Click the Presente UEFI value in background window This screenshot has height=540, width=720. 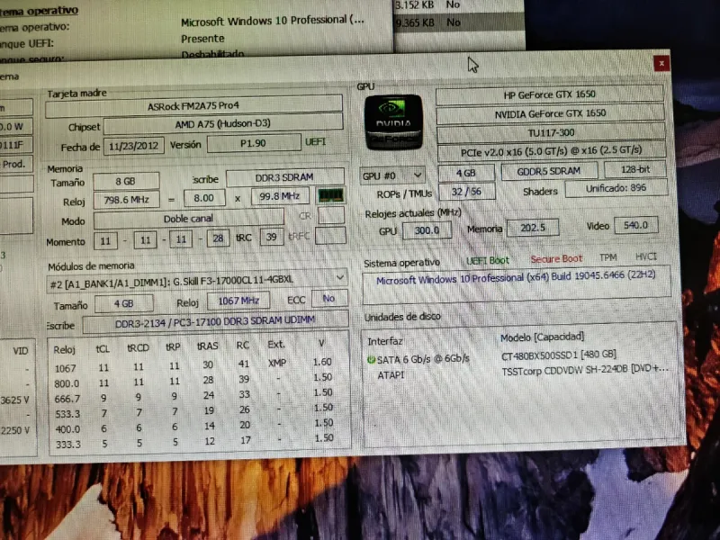click(x=202, y=39)
